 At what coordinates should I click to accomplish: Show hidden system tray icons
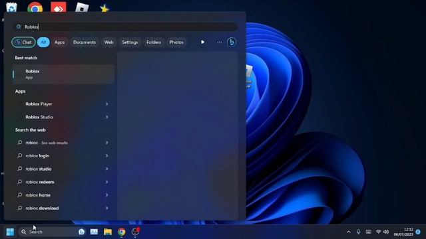coord(349,232)
